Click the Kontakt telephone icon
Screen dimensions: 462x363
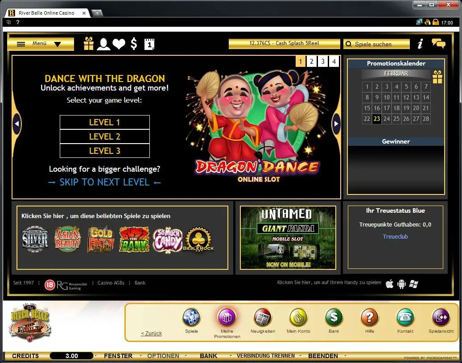coord(405,318)
